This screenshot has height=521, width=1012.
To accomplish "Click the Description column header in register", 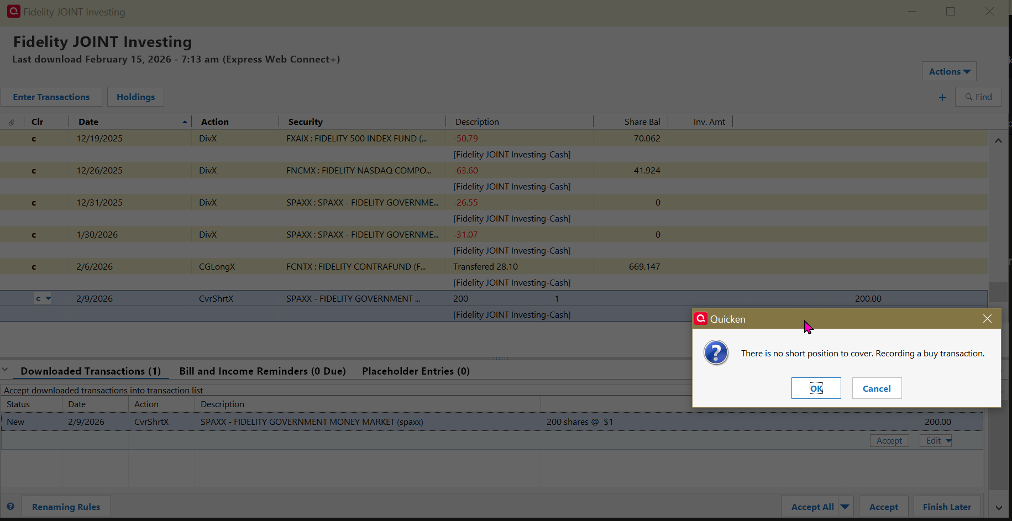I will (x=519, y=122).
